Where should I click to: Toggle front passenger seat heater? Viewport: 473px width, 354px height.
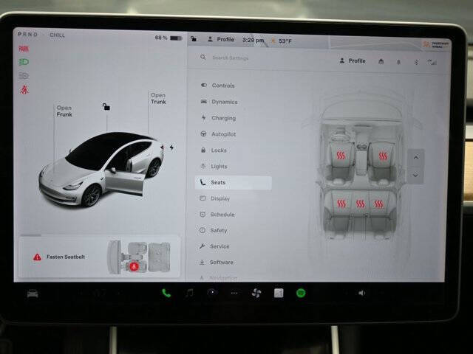coord(383,156)
